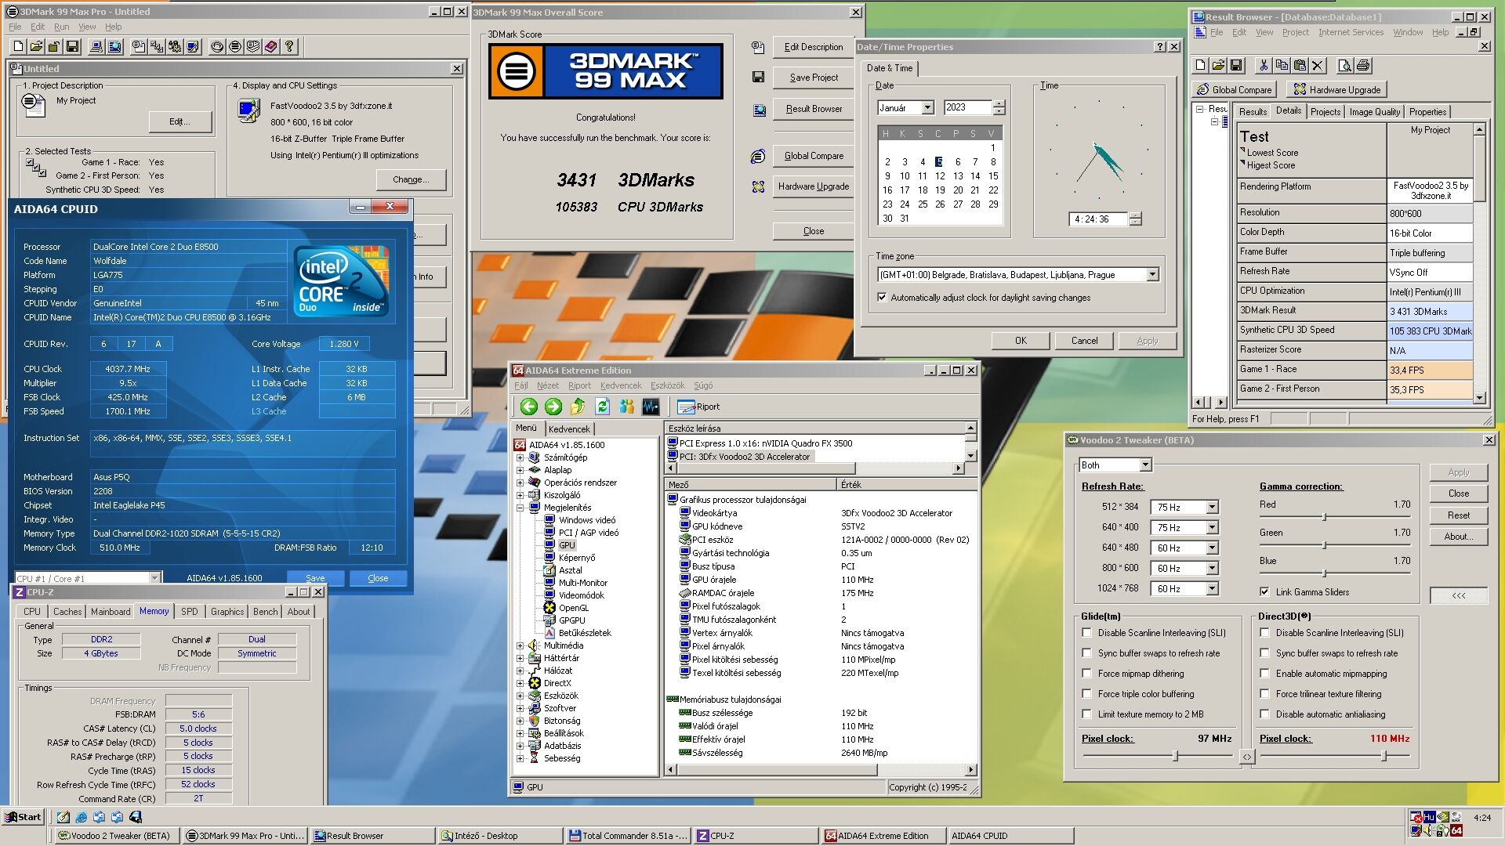Open refresh rate dropdown for 512*384
Viewport: 1505px width, 846px height.
click(1212, 508)
